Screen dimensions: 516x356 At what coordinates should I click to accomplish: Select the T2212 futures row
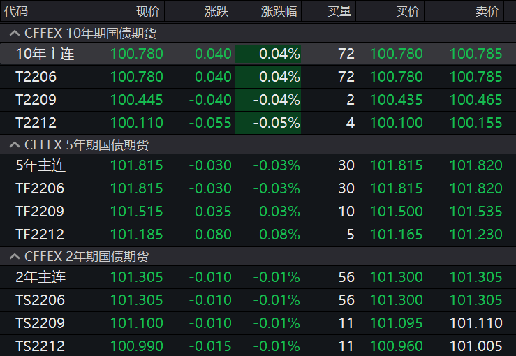coord(36,123)
